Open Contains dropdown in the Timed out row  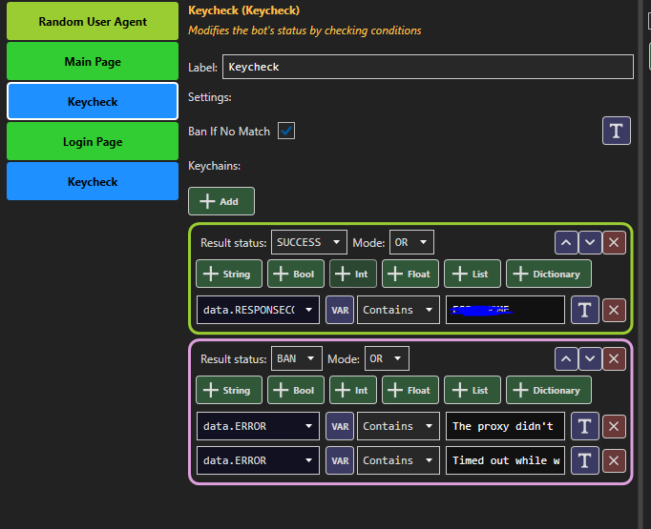pos(398,460)
